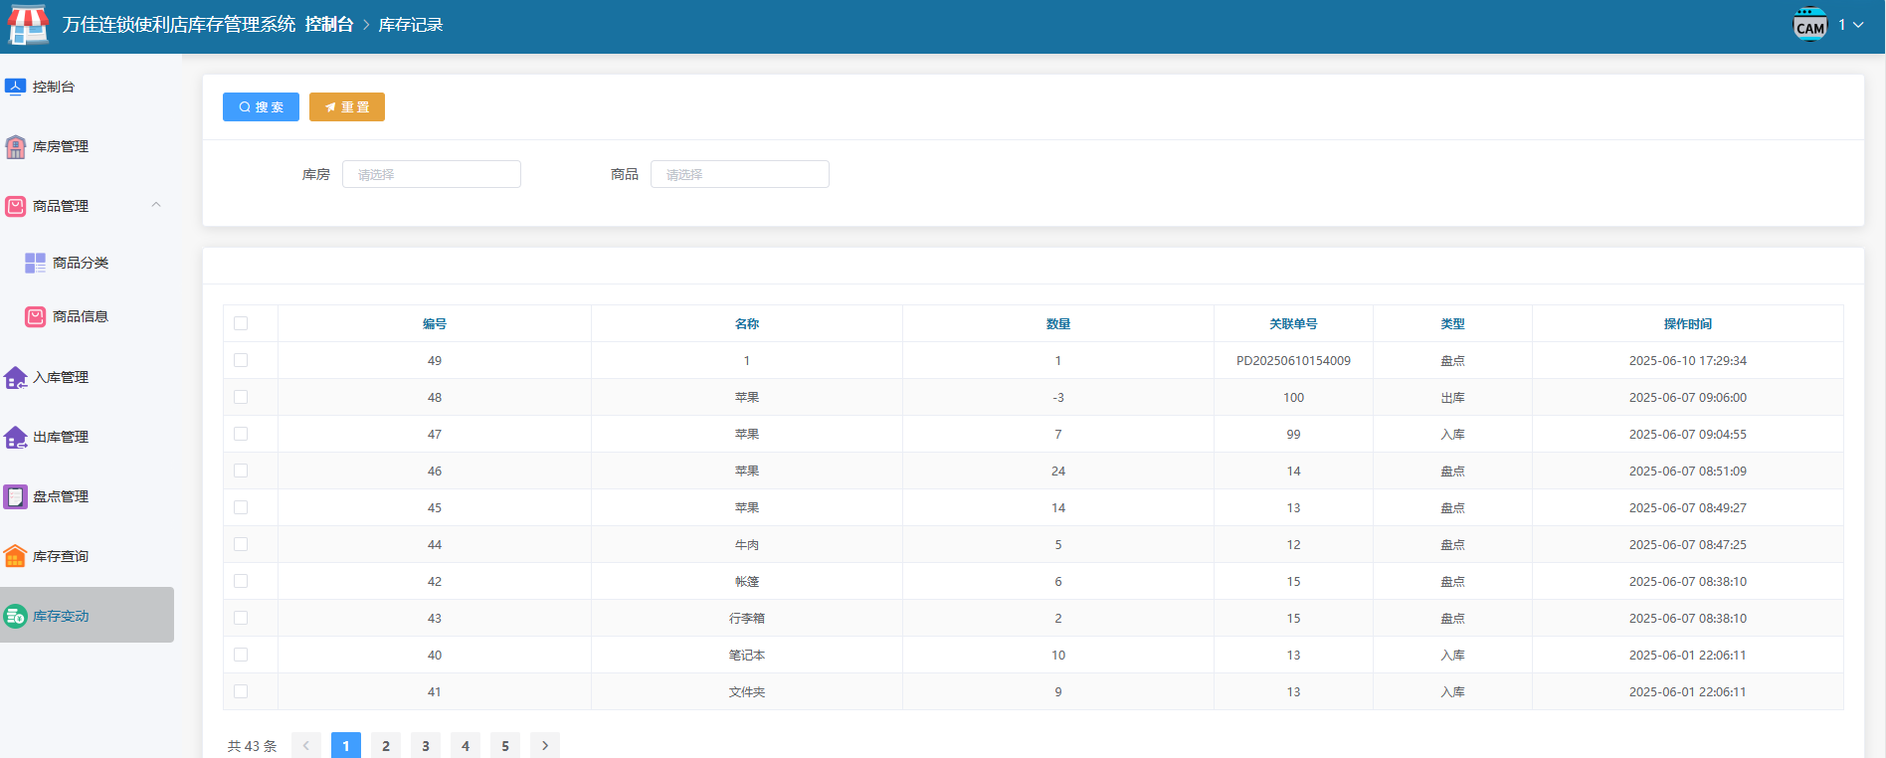Image resolution: width=1886 pixels, height=758 pixels.
Task: Open the 商品 select dropdown
Action: click(x=740, y=174)
